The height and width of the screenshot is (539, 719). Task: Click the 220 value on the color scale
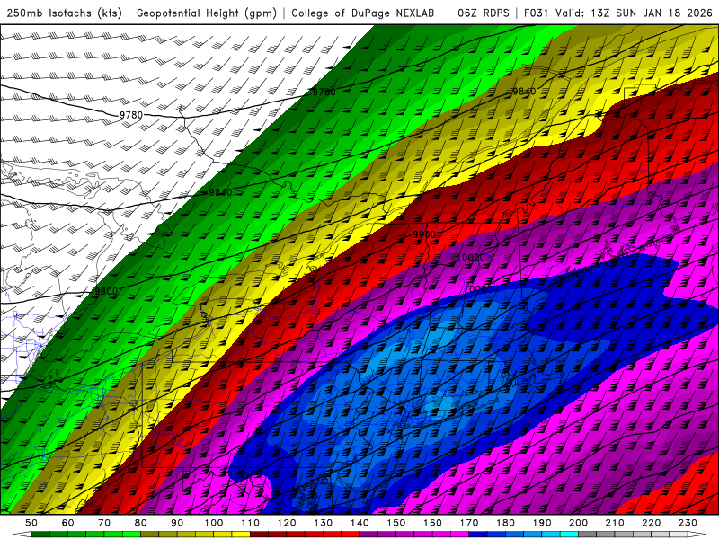coord(651,523)
